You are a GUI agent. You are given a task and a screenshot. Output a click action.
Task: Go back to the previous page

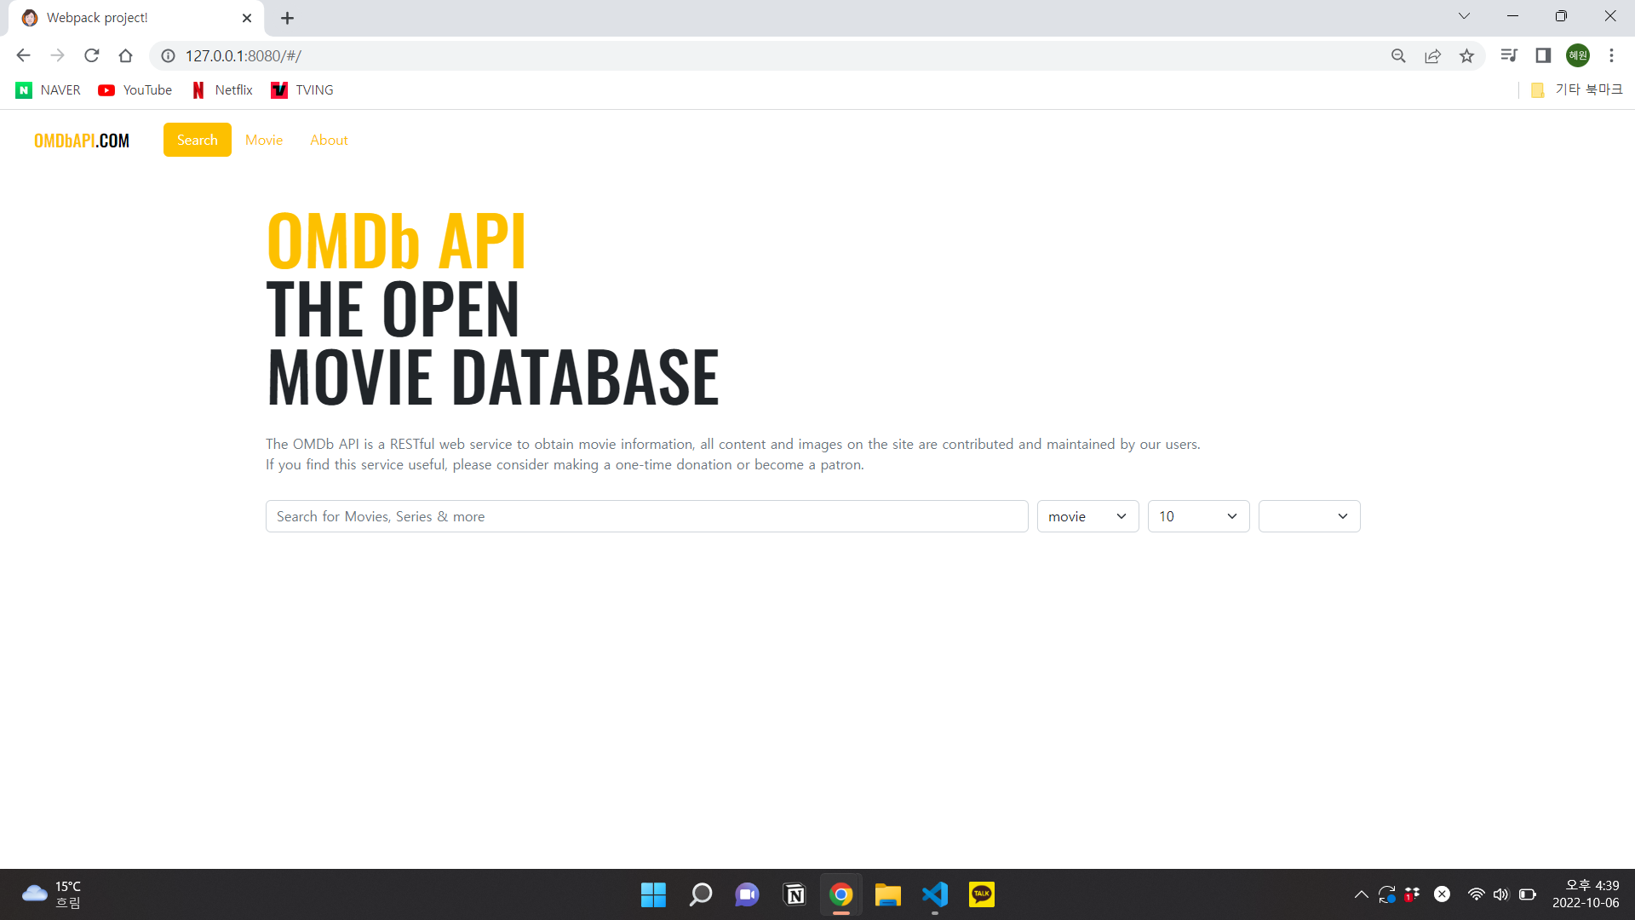pos(23,55)
